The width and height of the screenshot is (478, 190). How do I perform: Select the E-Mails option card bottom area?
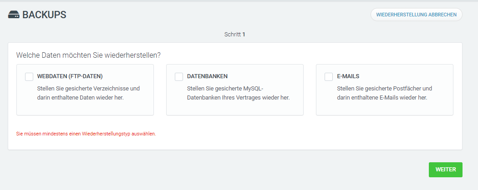click(385, 109)
